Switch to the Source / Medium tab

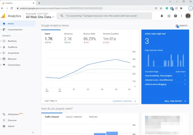[74, 117]
